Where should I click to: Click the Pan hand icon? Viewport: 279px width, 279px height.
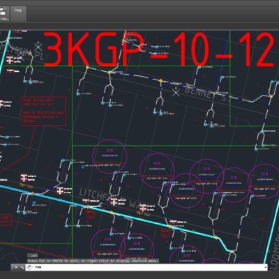[29, 267]
